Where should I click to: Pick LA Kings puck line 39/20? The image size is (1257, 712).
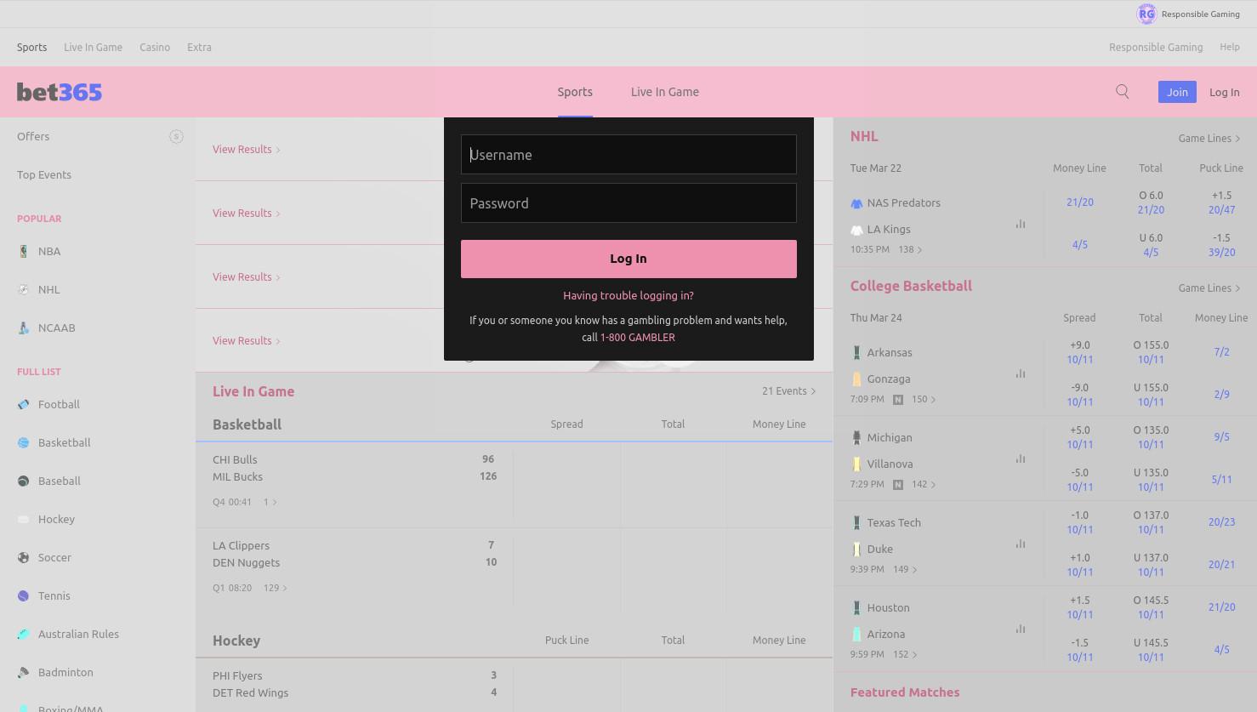pos(1221,253)
